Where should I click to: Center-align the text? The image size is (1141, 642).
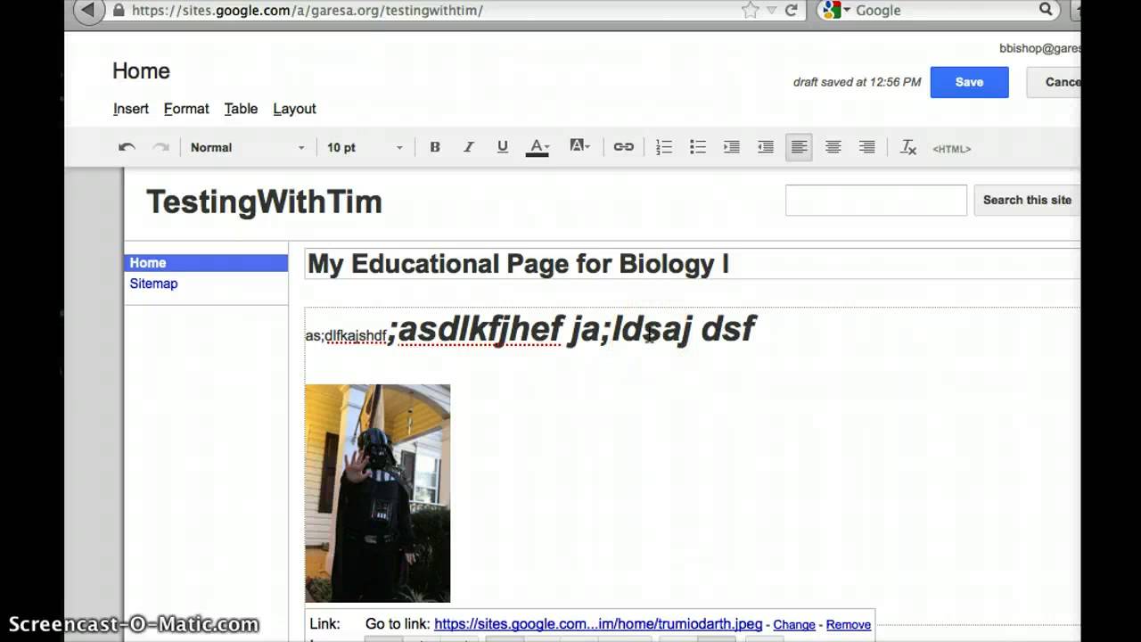click(833, 147)
